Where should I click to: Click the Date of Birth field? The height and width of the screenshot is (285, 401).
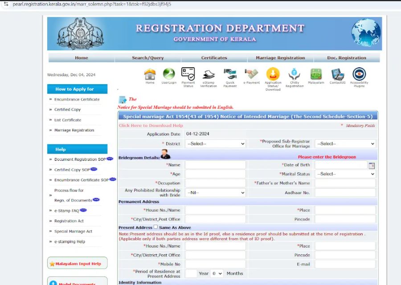click(341, 165)
